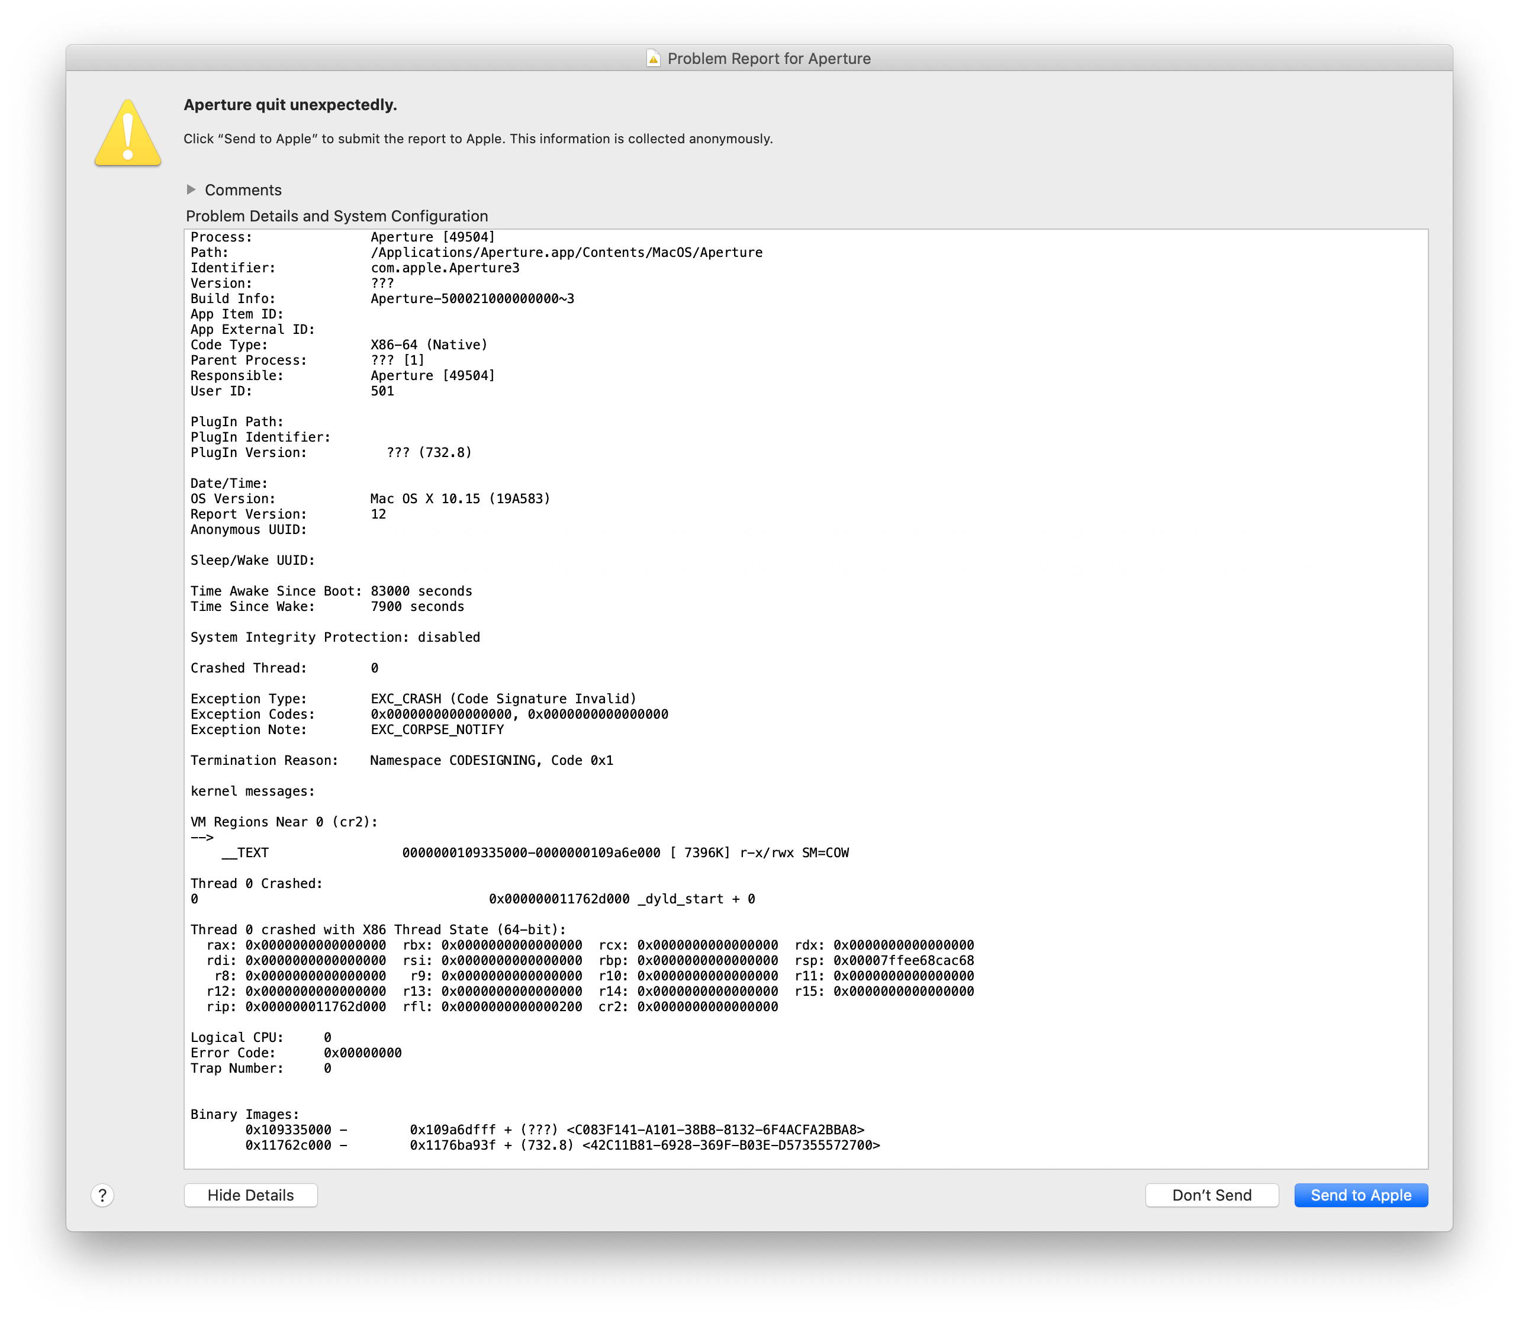Viewport: 1519px width, 1319px height.
Task: Click 'System Integrity Protection: disabled' line
Action: coord(335,638)
